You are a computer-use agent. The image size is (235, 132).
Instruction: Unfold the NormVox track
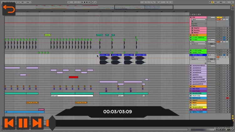pos(192,30)
